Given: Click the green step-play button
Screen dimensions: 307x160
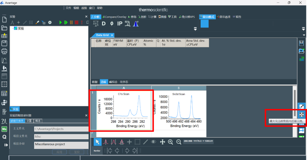Looking at the screenshot, I should [66, 22].
